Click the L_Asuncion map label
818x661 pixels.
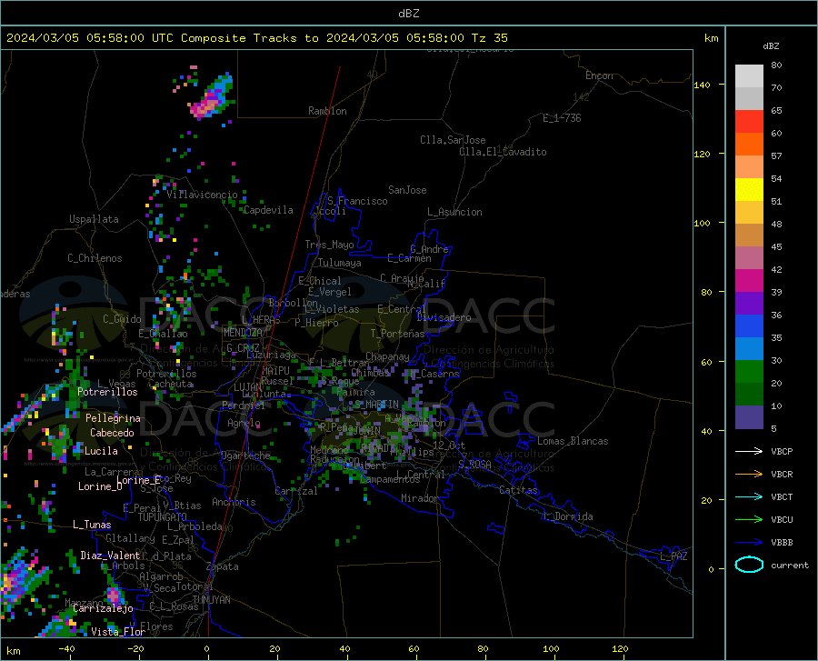click(x=454, y=212)
